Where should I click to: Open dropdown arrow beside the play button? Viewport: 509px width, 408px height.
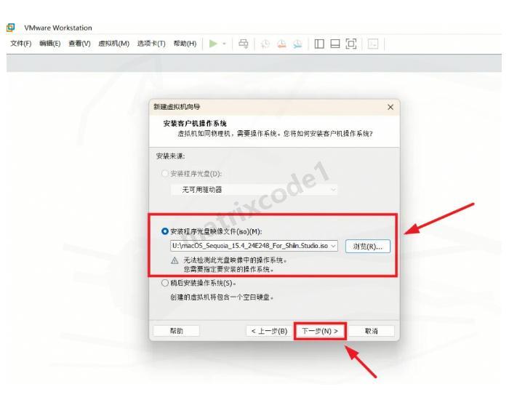(224, 44)
